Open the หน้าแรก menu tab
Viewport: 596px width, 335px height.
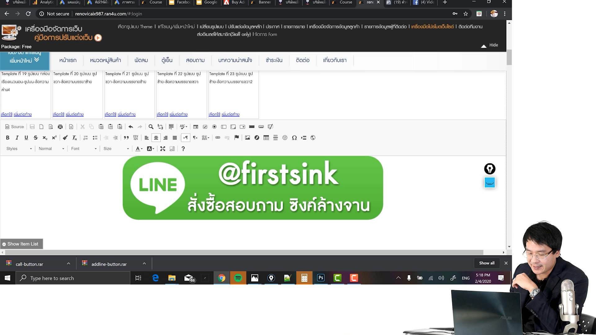point(68,60)
